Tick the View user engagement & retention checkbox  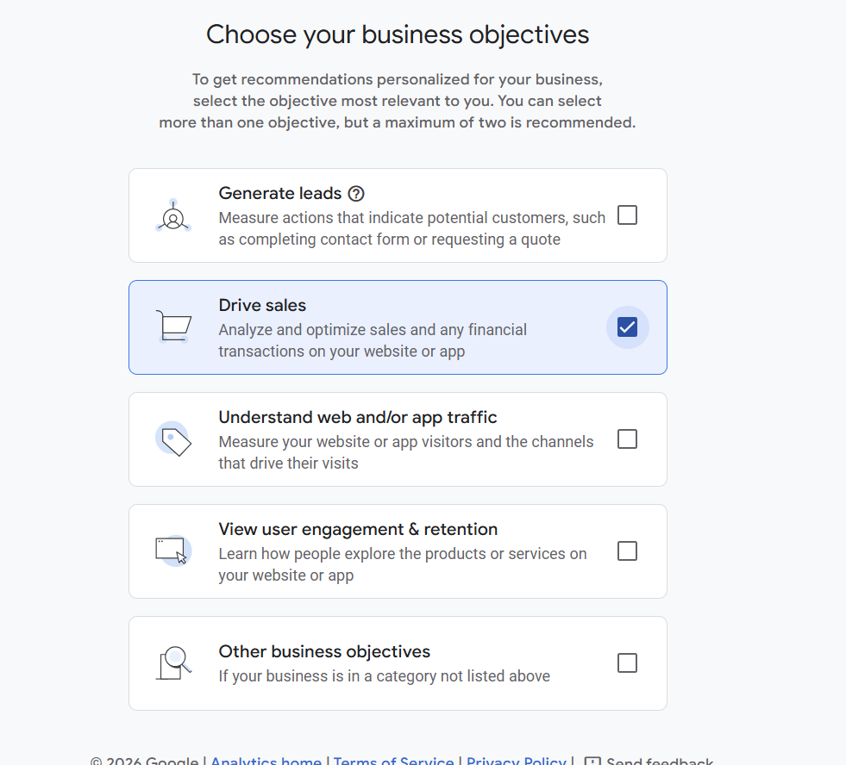(628, 551)
